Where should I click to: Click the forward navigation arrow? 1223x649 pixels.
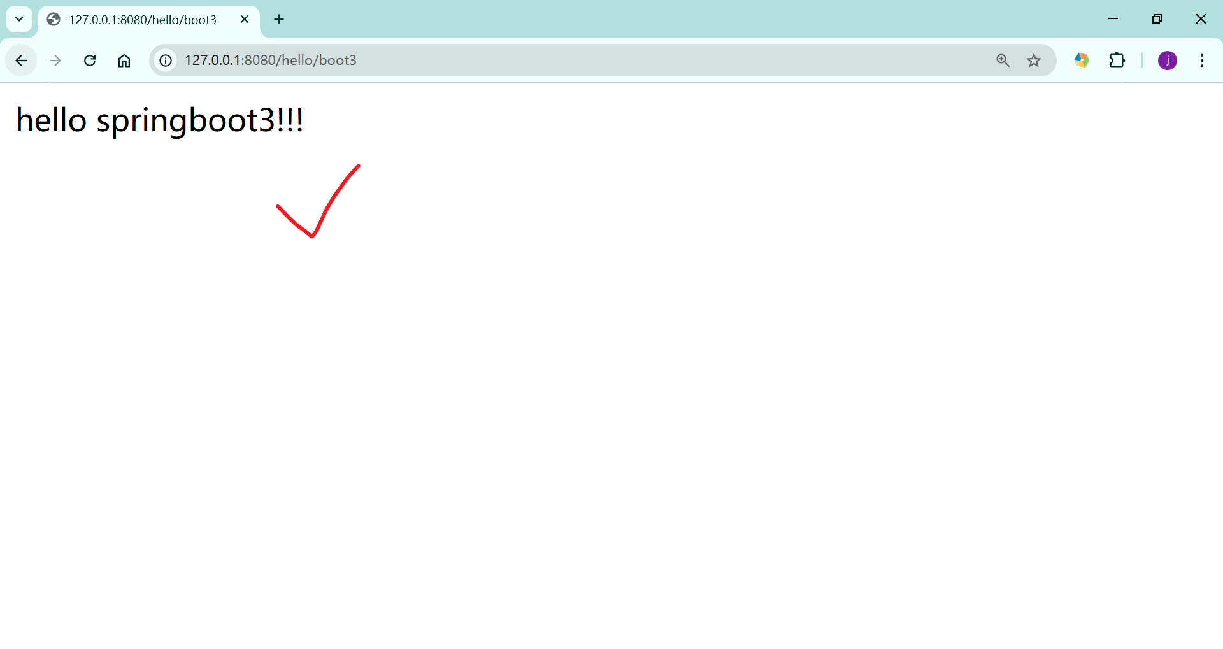[x=55, y=61]
